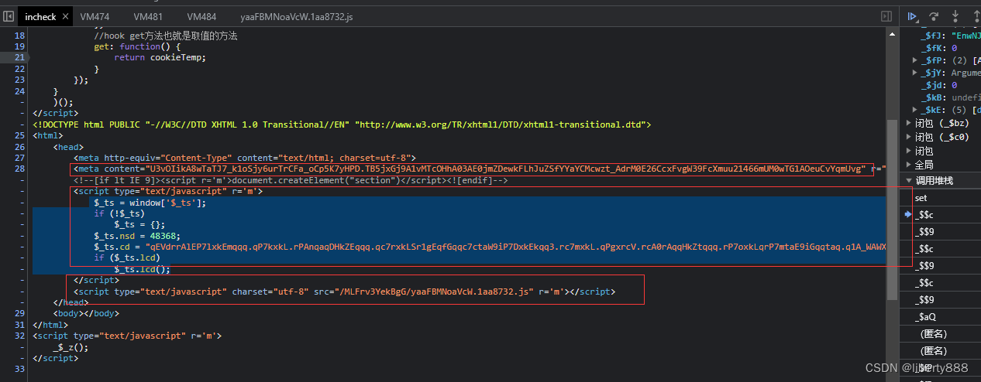Expand the _$jY Arguments variable
Screen dimensions: 981x382
point(915,73)
